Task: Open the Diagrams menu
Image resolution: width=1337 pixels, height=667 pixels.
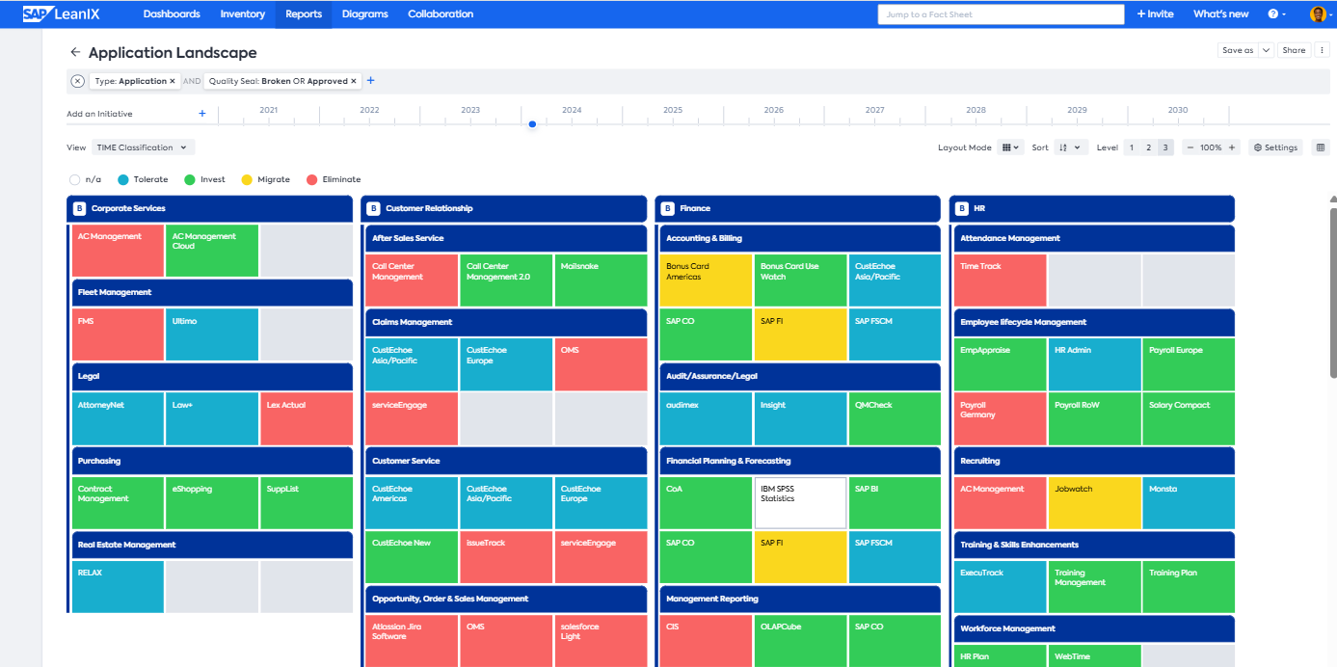Action: [x=365, y=13]
